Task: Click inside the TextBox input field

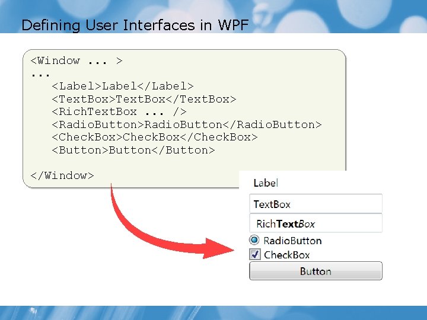Action: click(x=316, y=204)
